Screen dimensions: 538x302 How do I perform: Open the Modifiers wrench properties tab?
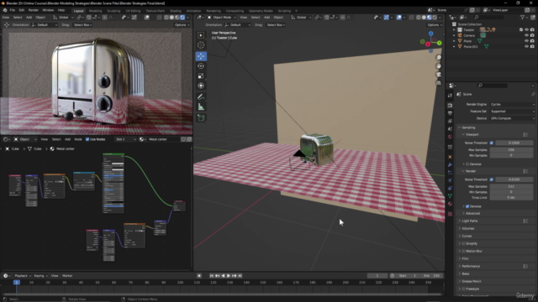[451, 164]
